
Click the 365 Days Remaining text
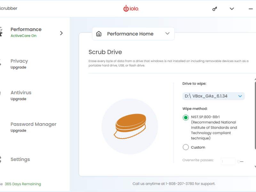pos(23,184)
